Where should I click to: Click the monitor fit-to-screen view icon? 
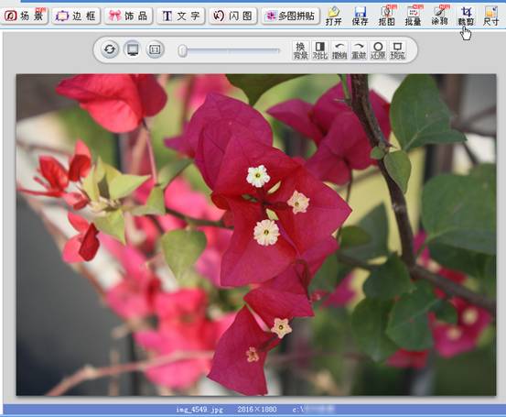133,49
